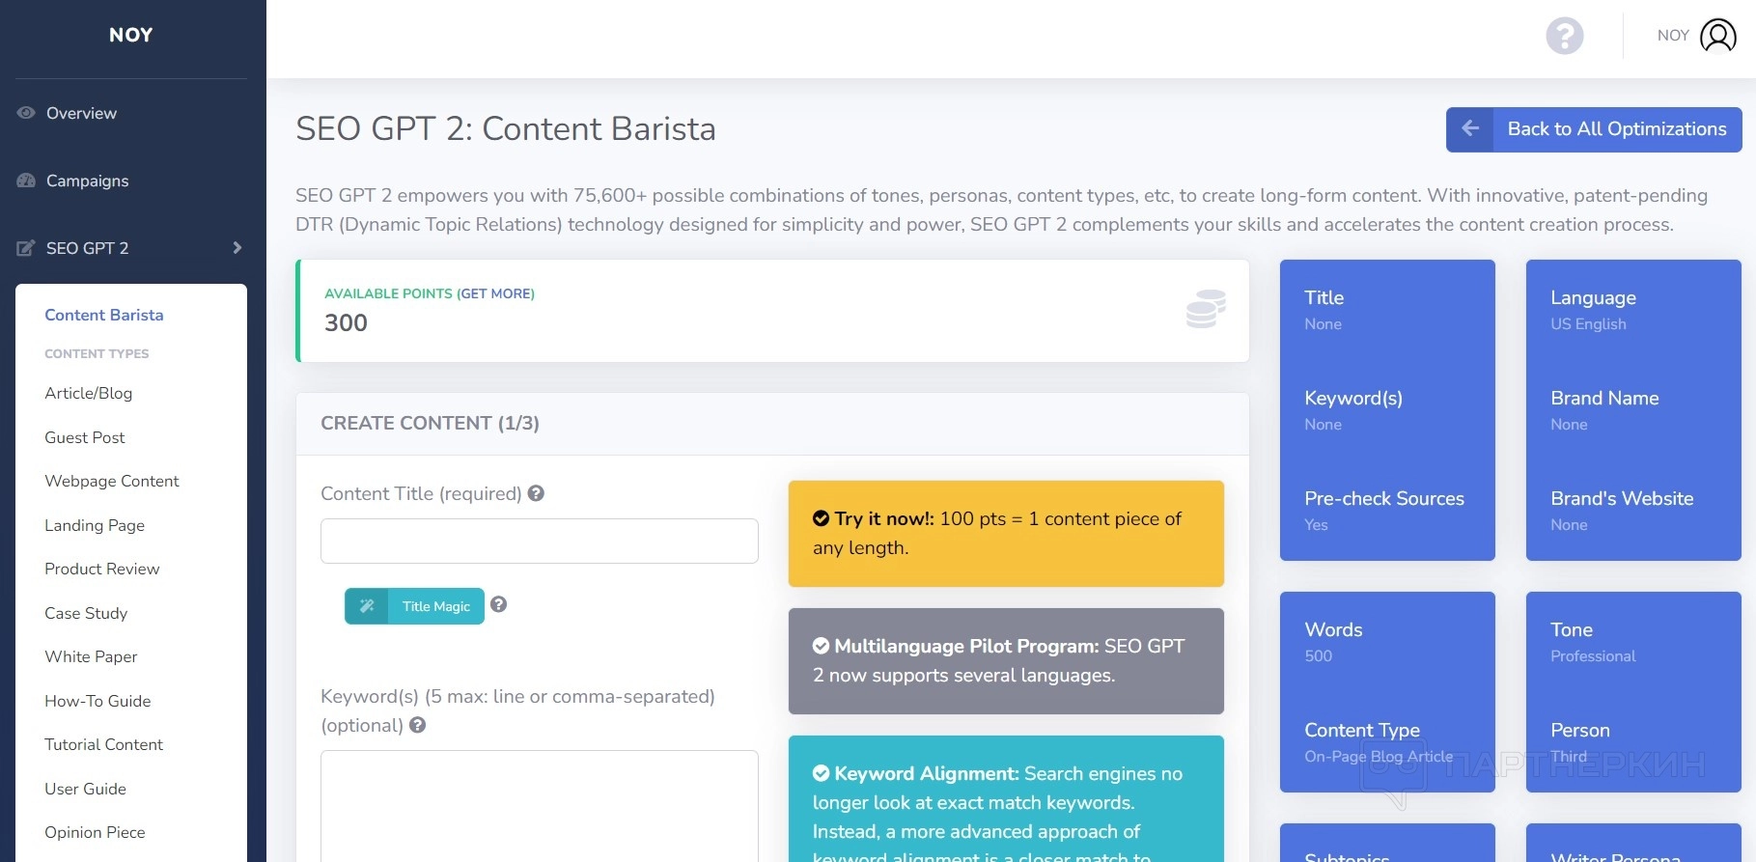1756x862 pixels.
Task: Click the help question mark icon in header
Action: (1564, 37)
